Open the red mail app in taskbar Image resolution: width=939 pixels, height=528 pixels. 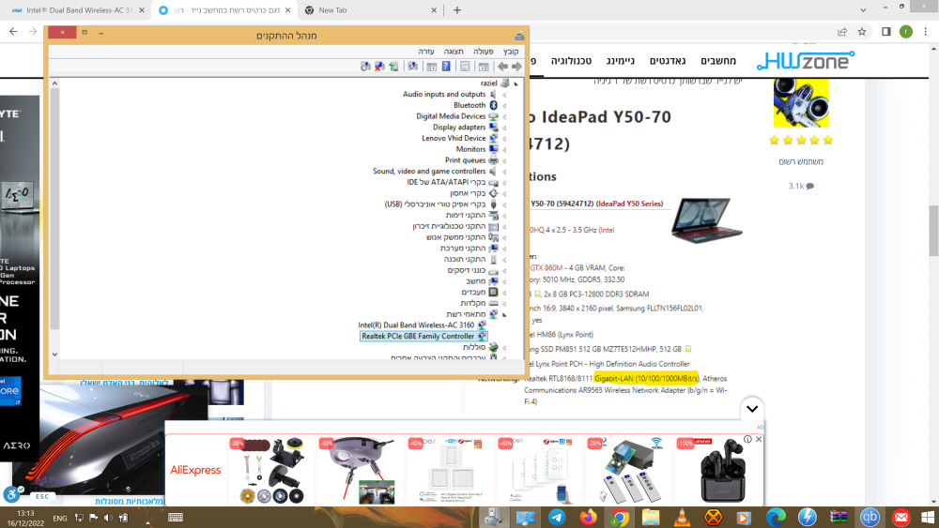click(x=901, y=518)
